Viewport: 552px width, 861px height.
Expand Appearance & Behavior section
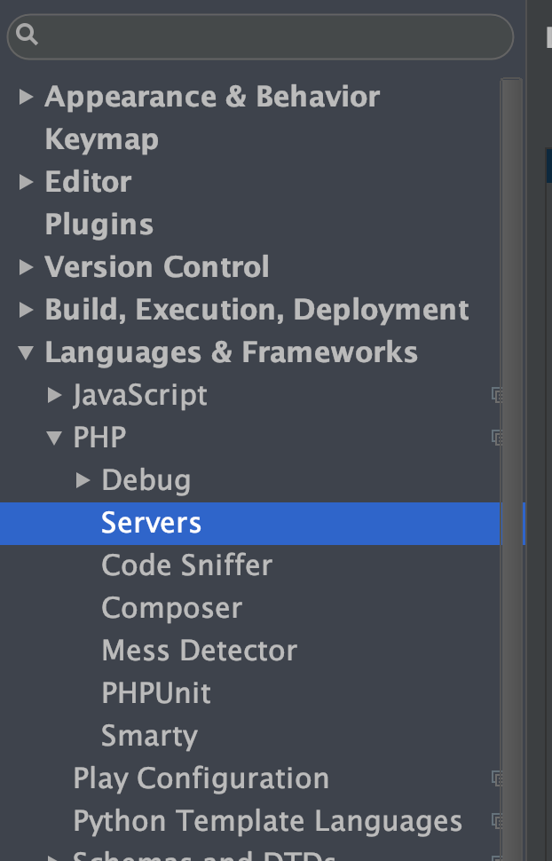[x=26, y=97]
